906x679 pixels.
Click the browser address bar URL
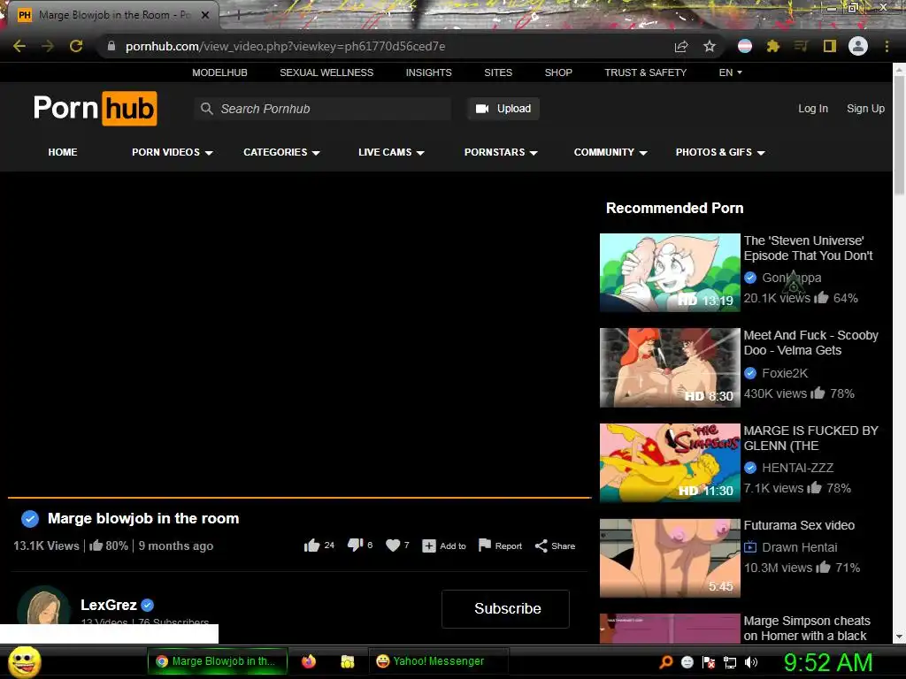[286, 46]
